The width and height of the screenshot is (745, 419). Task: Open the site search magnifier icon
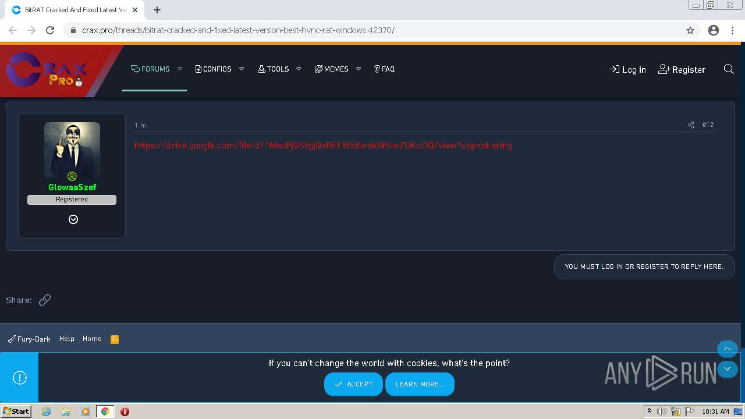(729, 69)
